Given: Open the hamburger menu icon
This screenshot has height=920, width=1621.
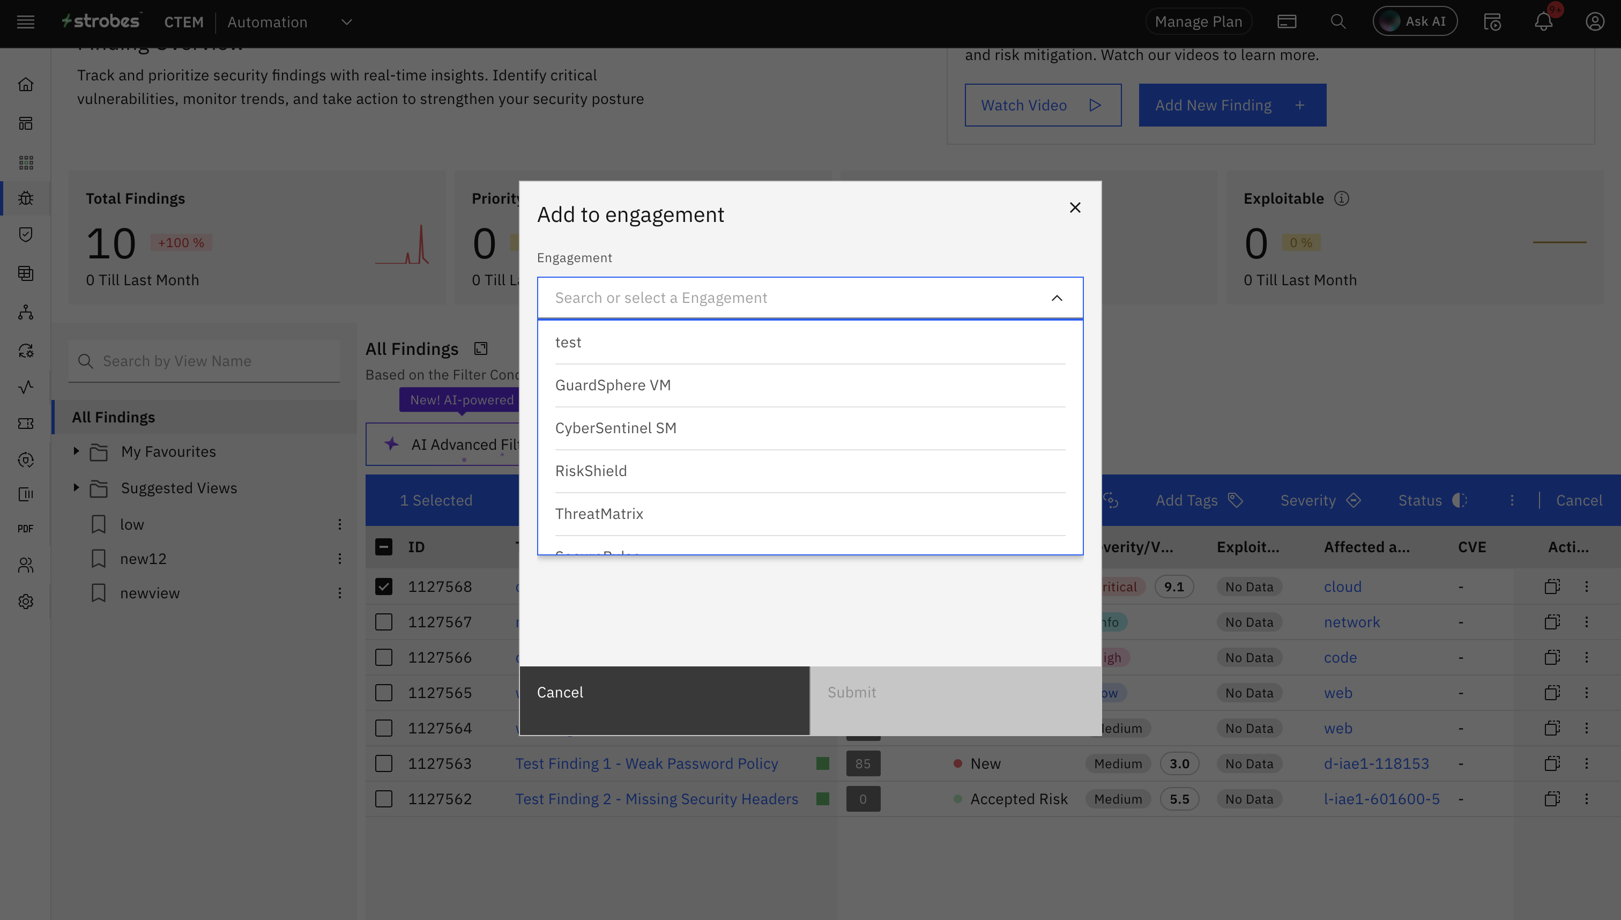Looking at the screenshot, I should 26,22.
